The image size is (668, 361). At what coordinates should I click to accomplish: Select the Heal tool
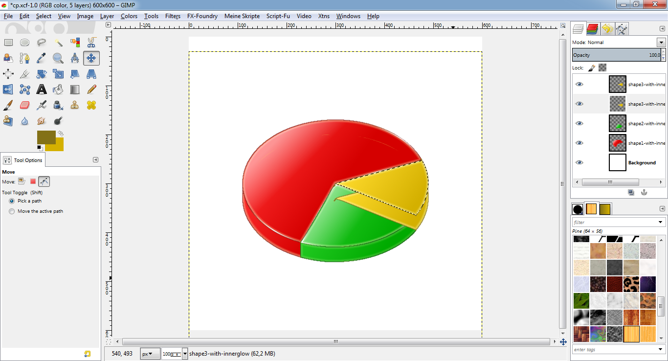(x=91, y=105)
